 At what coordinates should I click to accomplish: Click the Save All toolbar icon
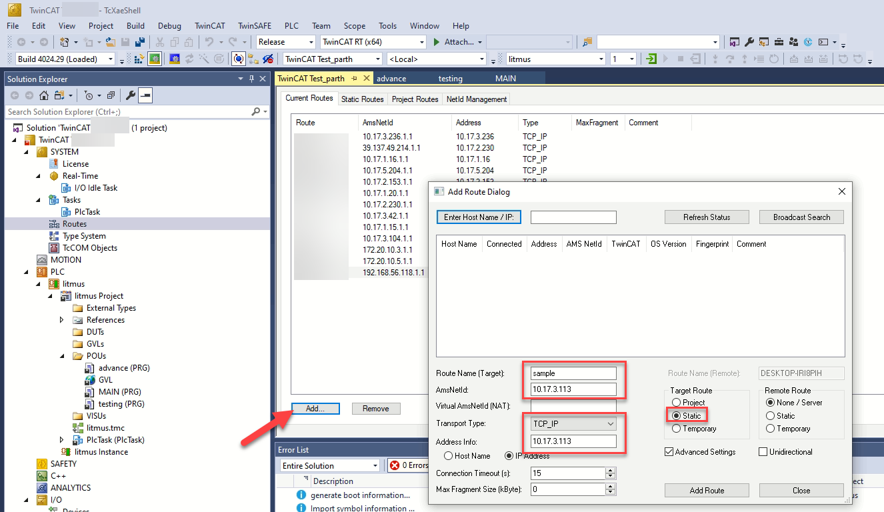[140, 43]
